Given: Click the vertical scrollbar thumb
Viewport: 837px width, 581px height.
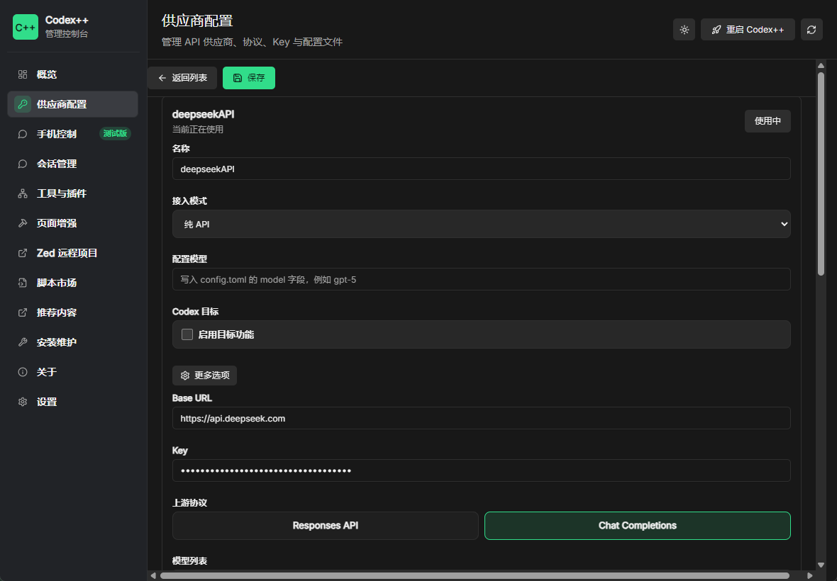Looking at the screenshot, I should 821,174.
